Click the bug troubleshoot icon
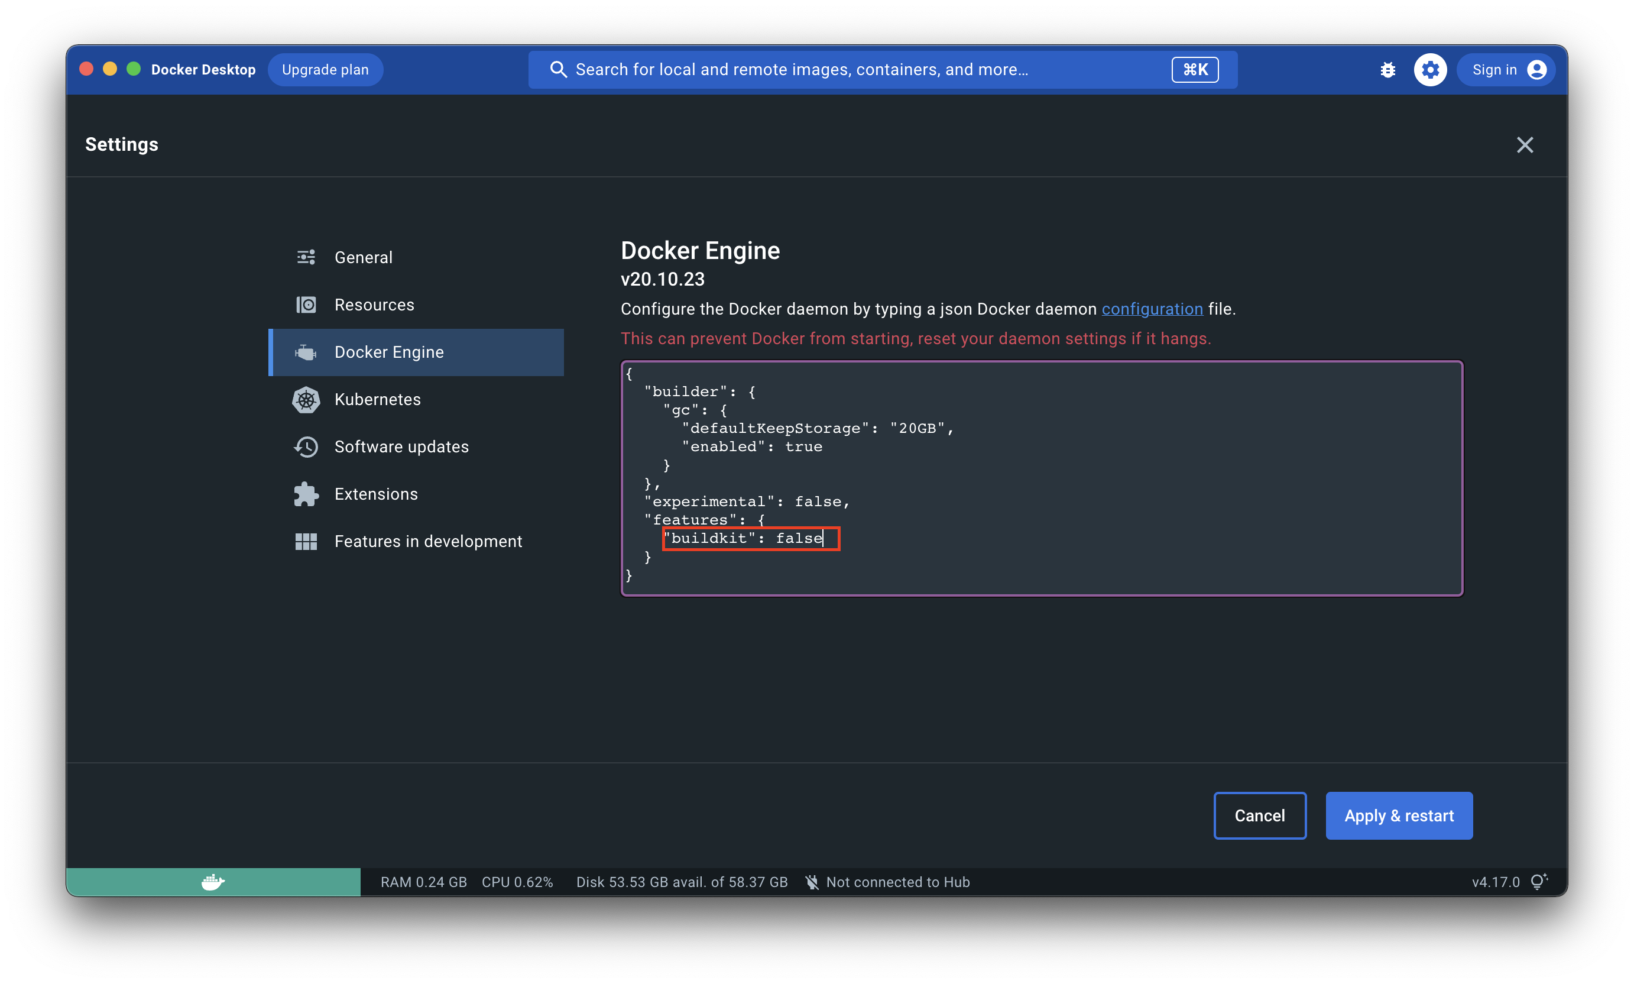The height and width of the screenshot is (984, 1634). click(1387, 70)
